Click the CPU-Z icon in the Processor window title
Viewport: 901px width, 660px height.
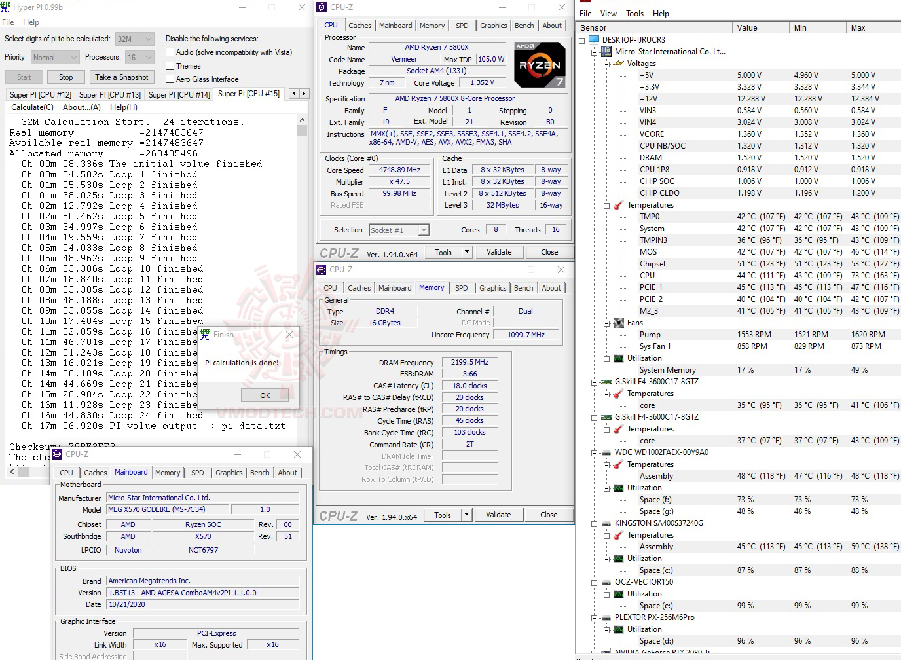pos(322,7)
